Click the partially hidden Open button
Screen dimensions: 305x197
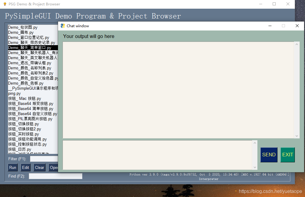(53, 167)
